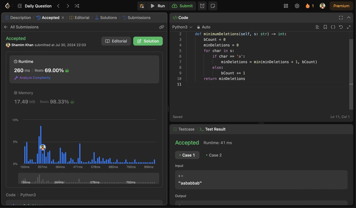356x208 pixels.
Task: View the streak flame counter
Action: pos(310,6)
